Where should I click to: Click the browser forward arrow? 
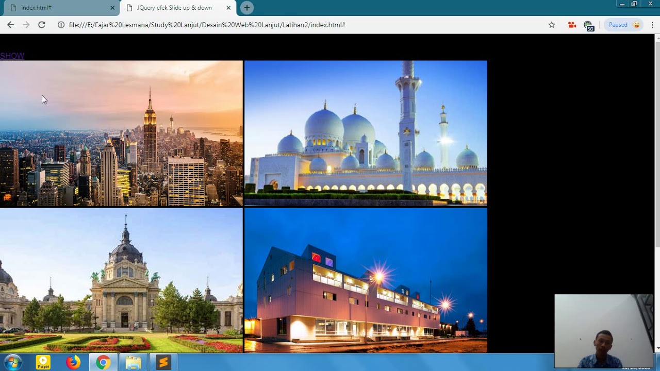point(26,25)
